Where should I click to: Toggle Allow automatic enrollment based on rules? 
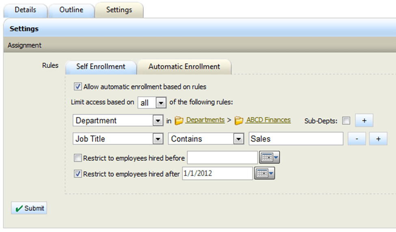tap(78, 86)
